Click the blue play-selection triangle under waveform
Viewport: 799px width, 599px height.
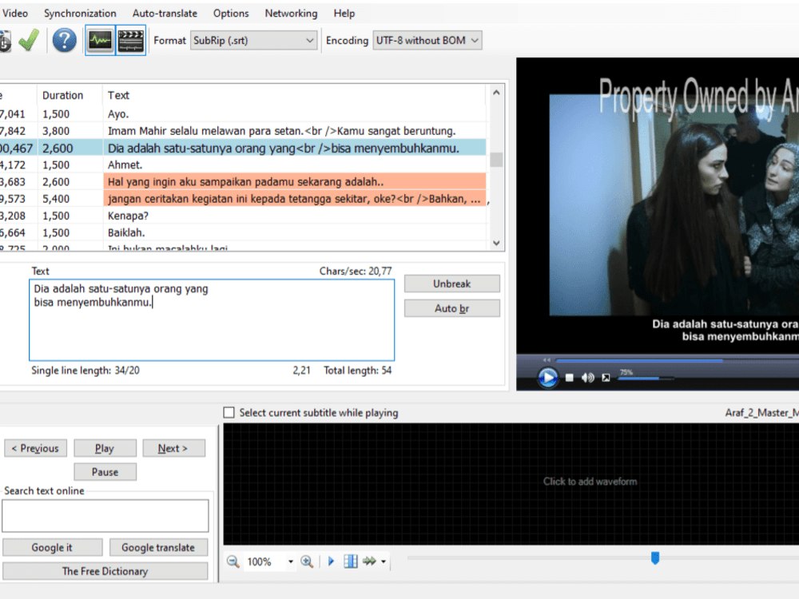(331, 561)
